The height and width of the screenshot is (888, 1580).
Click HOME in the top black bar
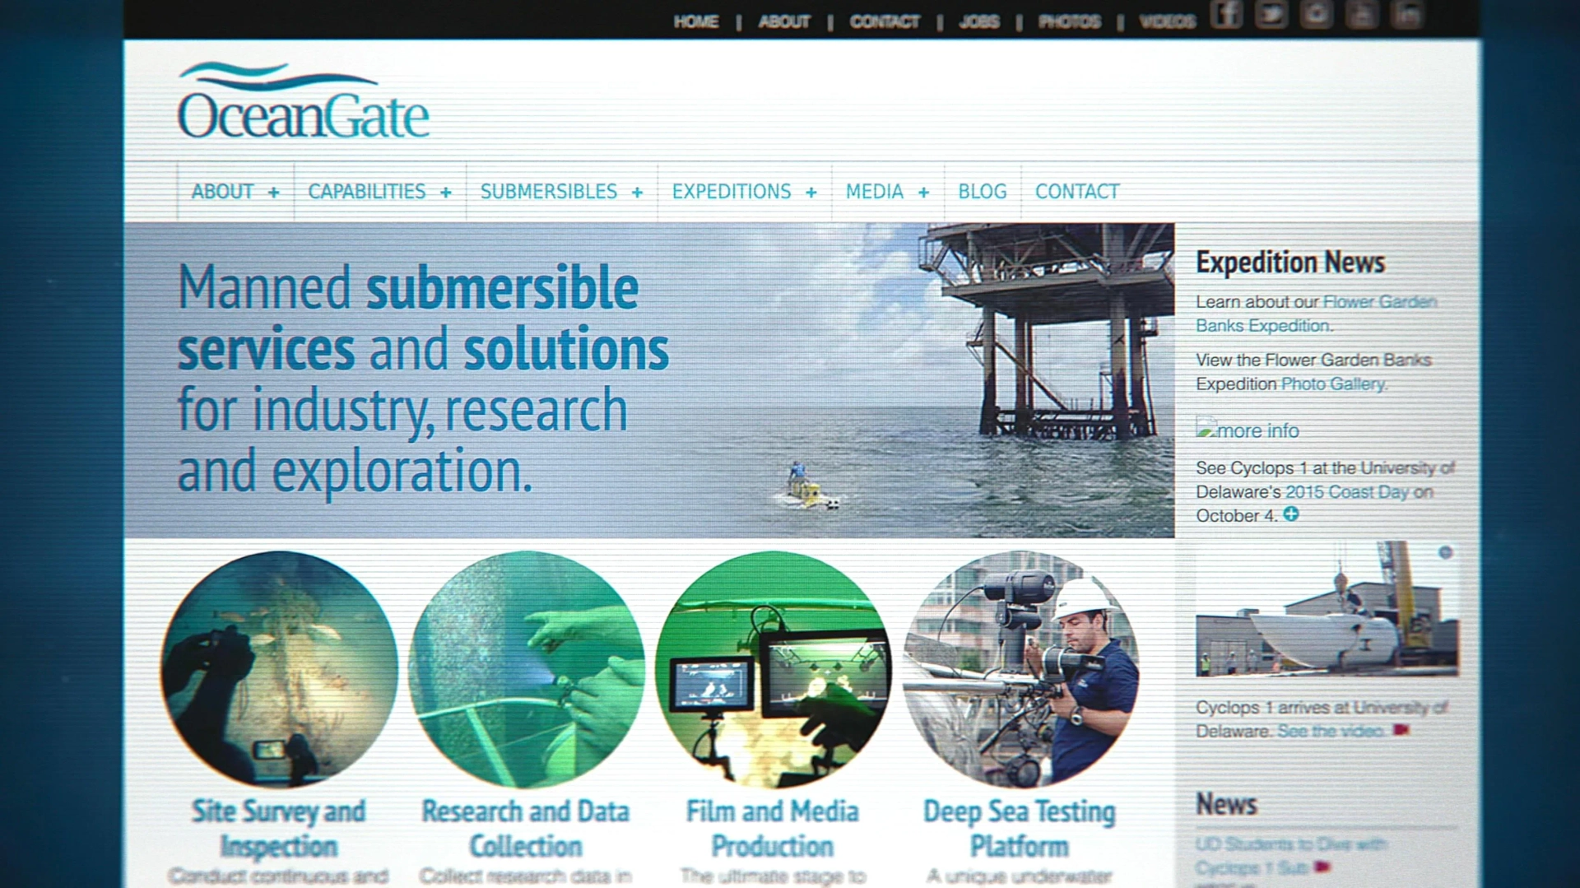click(x=696, y=21)
